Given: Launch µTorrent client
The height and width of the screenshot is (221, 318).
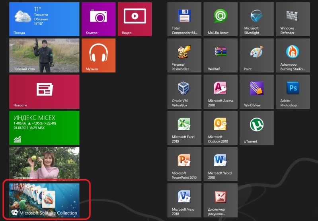Looking at the screenshot, I should [256, 128].
